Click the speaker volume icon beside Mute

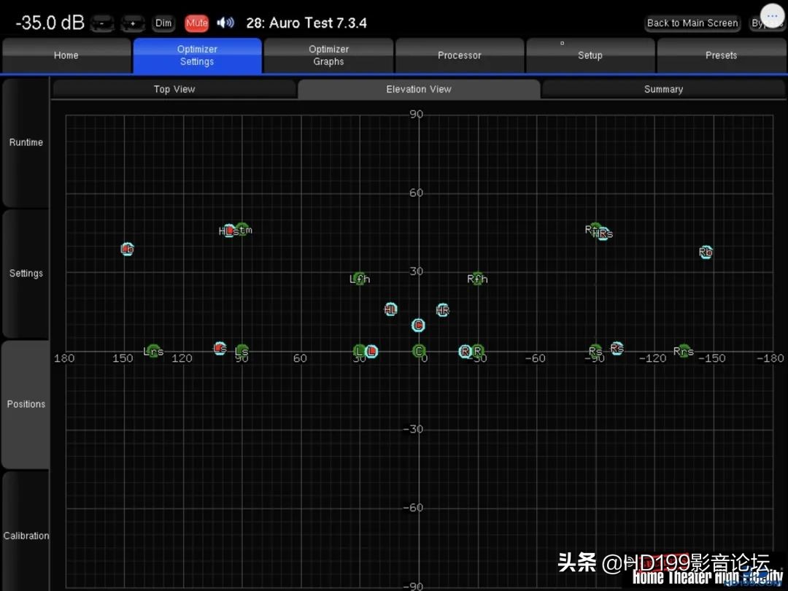pyautogui.click(x=225, y=23)
